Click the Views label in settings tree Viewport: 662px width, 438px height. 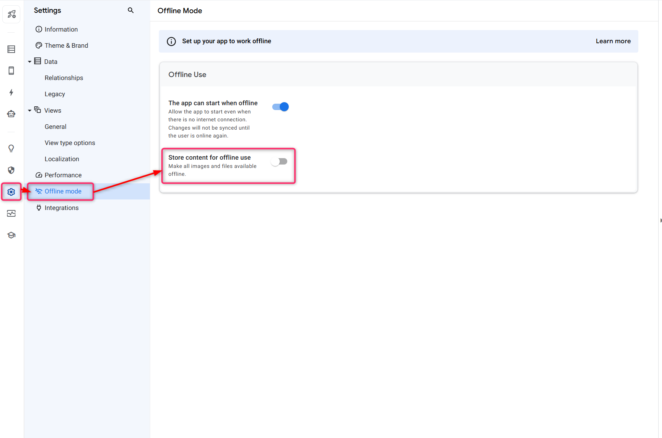53,110
